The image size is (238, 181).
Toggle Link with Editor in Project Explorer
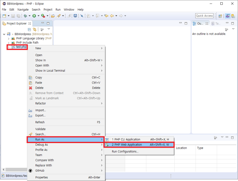35,29
